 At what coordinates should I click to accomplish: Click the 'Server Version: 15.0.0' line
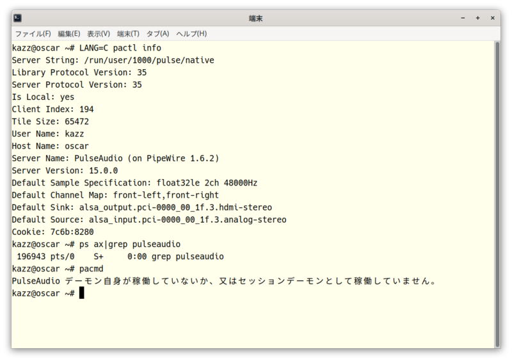pos(65,170)
